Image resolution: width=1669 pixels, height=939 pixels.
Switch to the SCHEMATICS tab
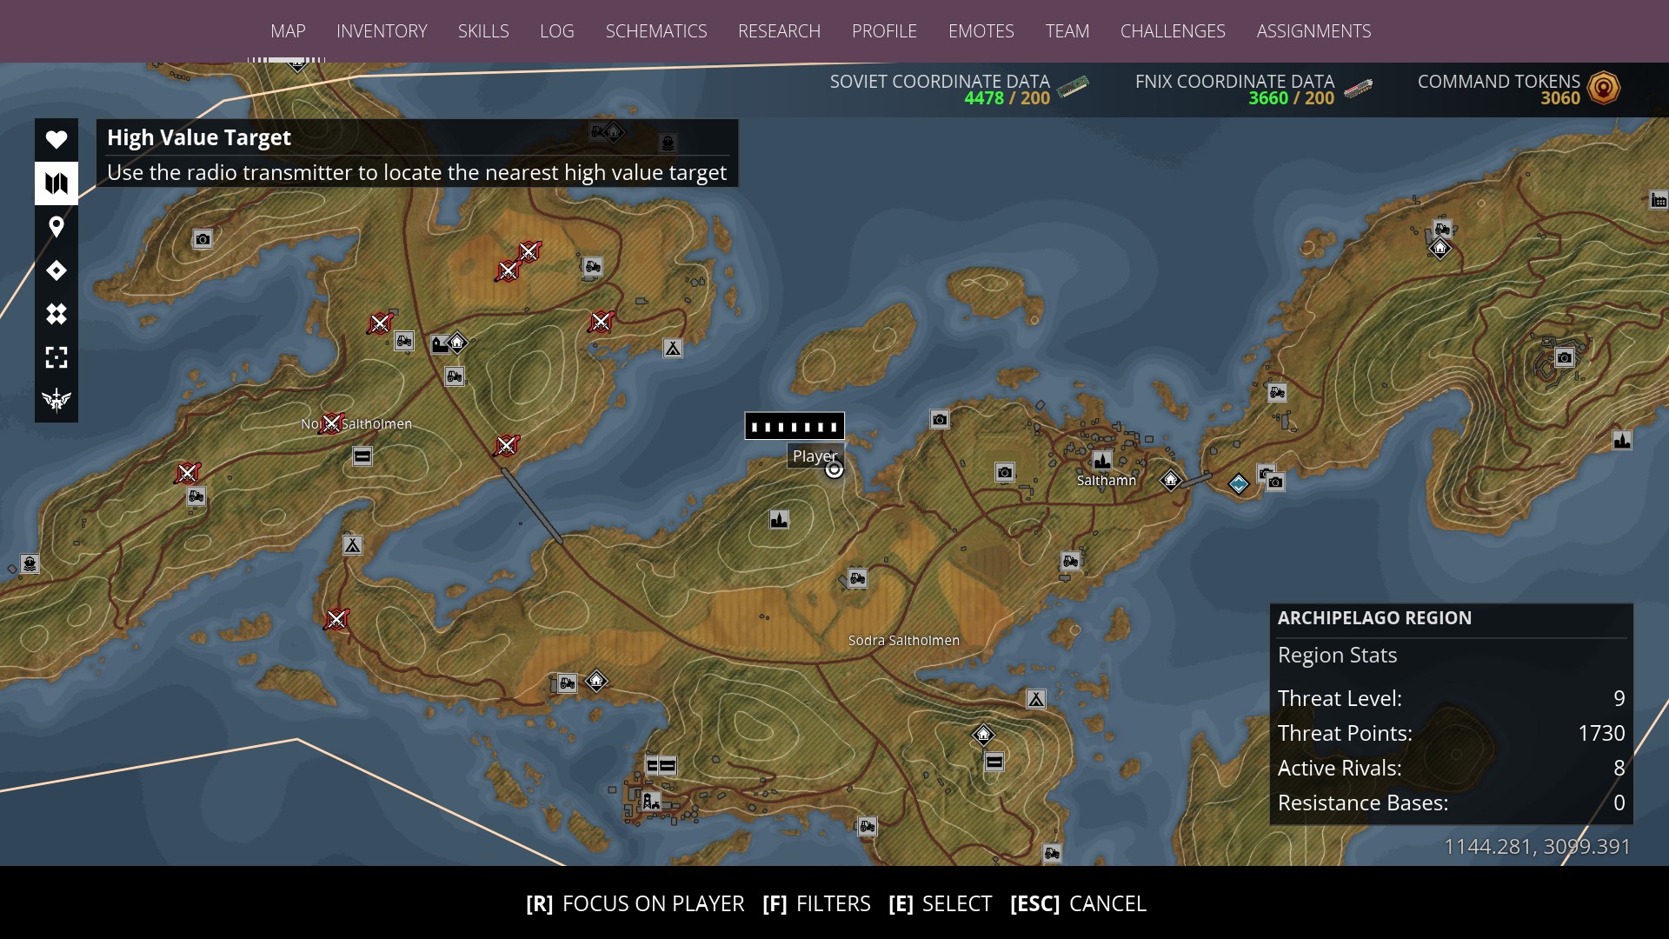coord(656,31)
